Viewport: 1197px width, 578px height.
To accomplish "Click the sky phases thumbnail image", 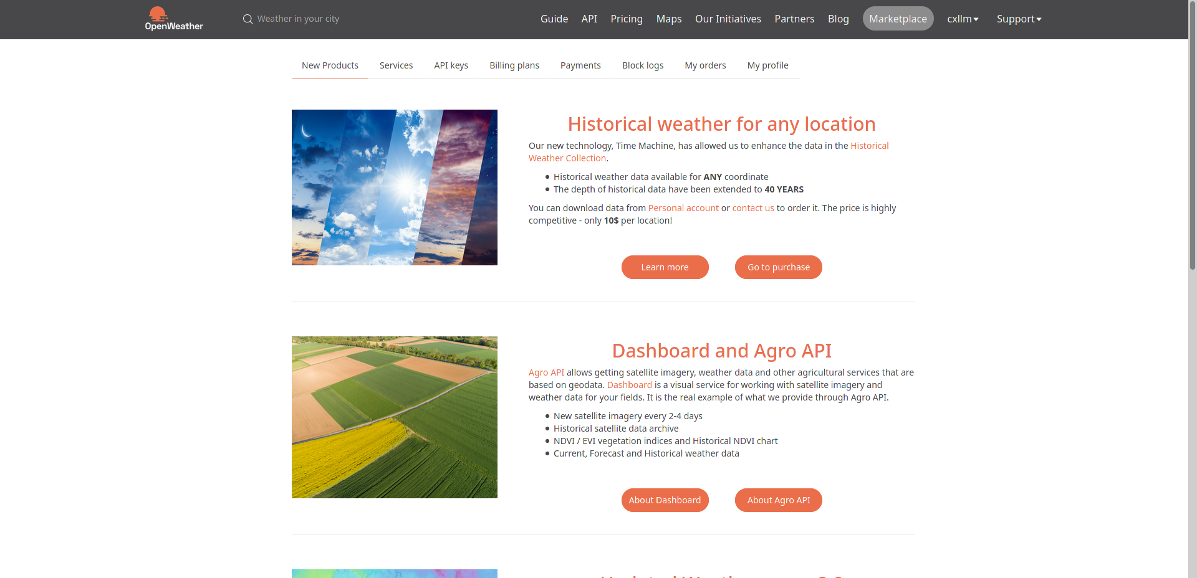I will [394, 187].
